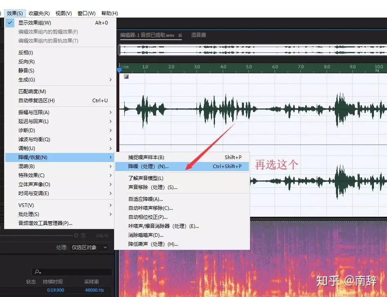Screen dimensions: 387x297
Task: Open the 窗口(W) menu
Action: click(x=86, y=13)
